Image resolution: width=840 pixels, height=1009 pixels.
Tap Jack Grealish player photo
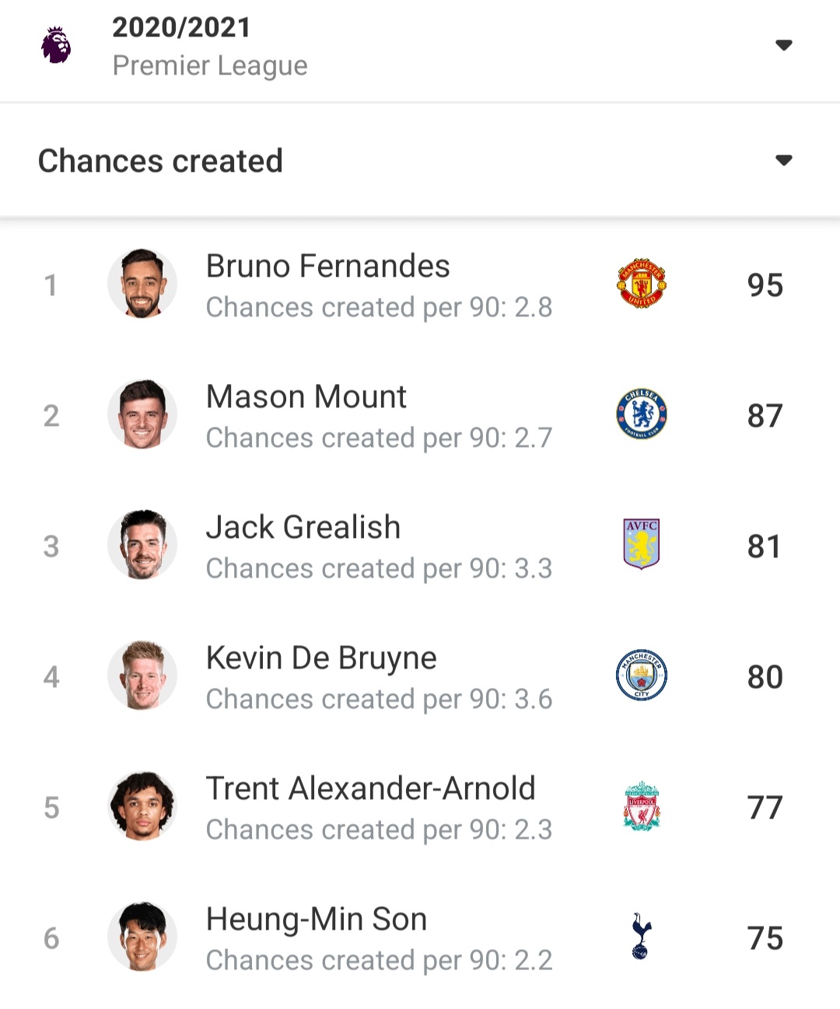[x=142, y=544]
